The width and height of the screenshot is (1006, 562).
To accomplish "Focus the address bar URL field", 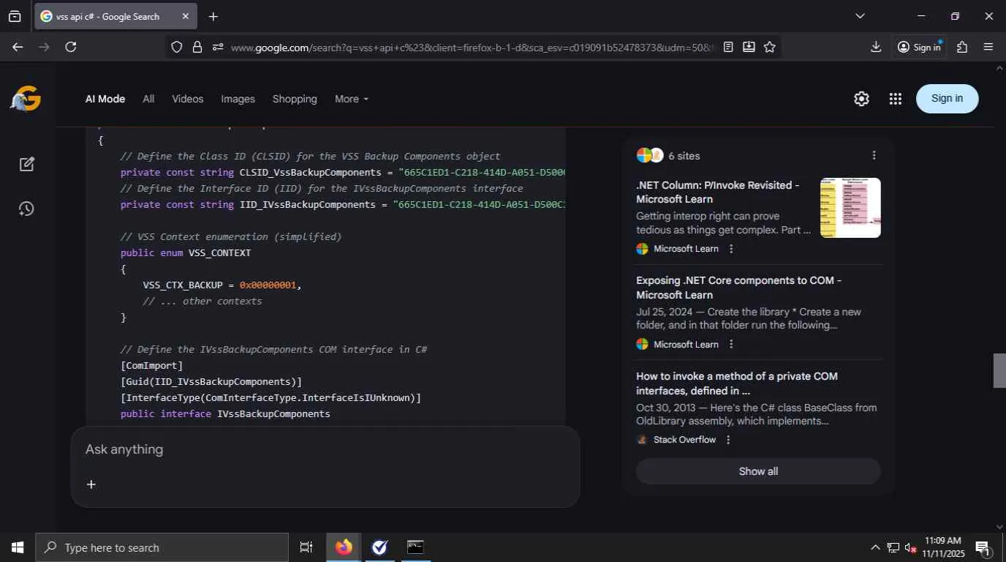I will [472, 47].
